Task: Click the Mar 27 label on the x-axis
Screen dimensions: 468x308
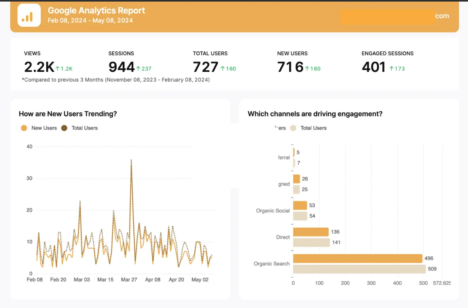Action: tap(129, 280)
